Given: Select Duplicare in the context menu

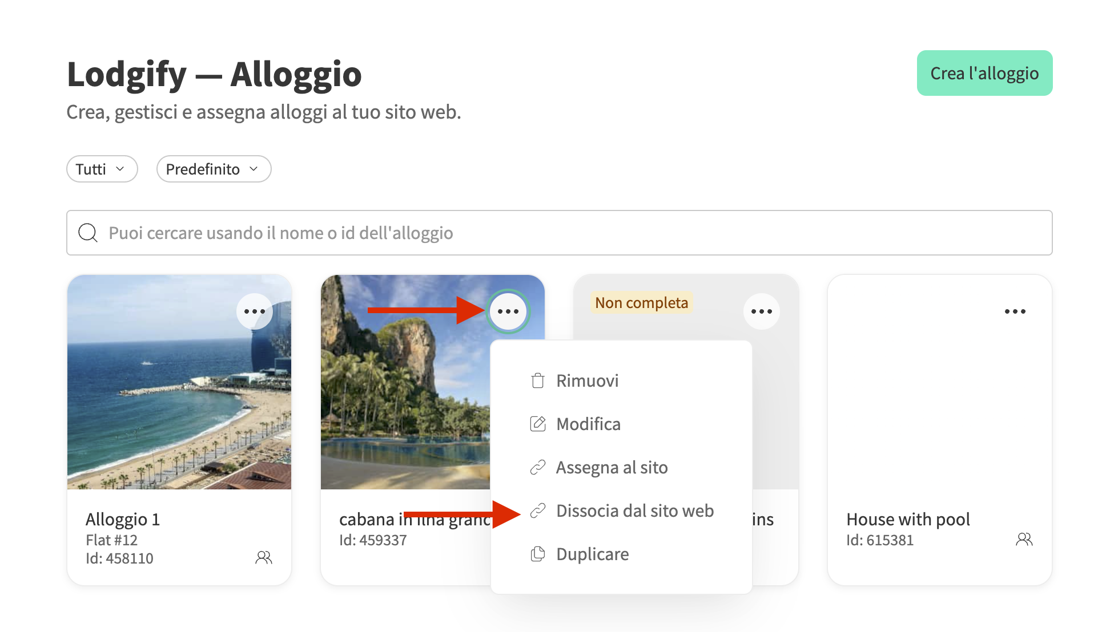Looking at the screenshot, I should [x=592, y=554].
